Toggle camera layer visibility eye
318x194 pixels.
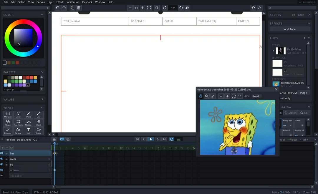pos(2,170)
